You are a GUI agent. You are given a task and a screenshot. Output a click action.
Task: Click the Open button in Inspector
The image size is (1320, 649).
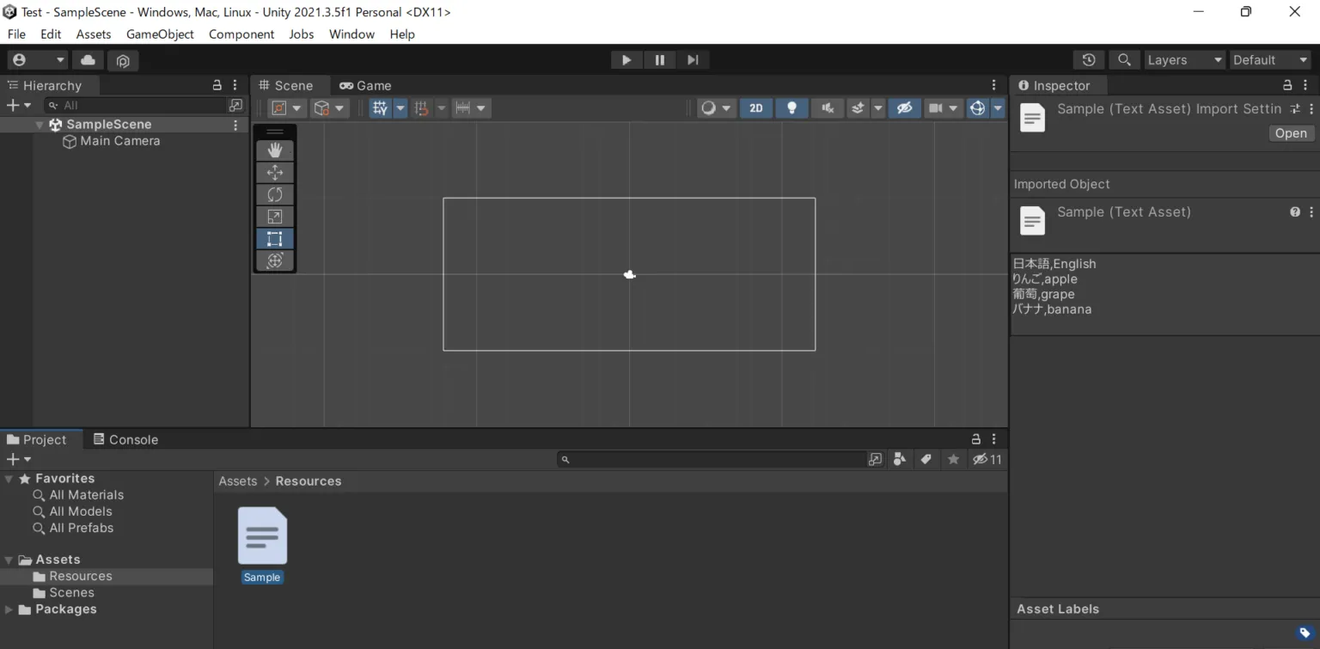1291,133
